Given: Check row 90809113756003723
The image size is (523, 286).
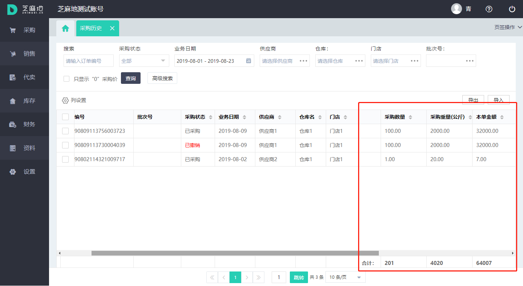Looking at the screenshot, I should coord(65,131).
